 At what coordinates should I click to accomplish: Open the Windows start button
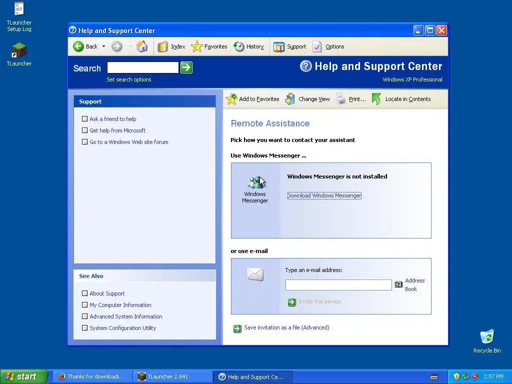(24, 376)
